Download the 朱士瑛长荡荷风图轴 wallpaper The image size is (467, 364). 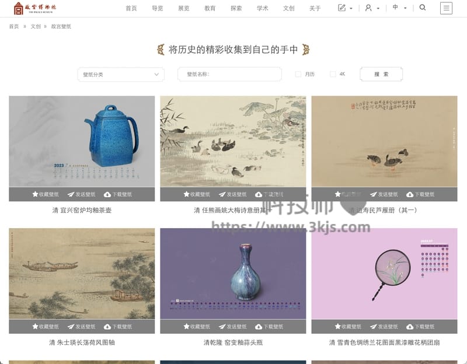pos(118,327)
